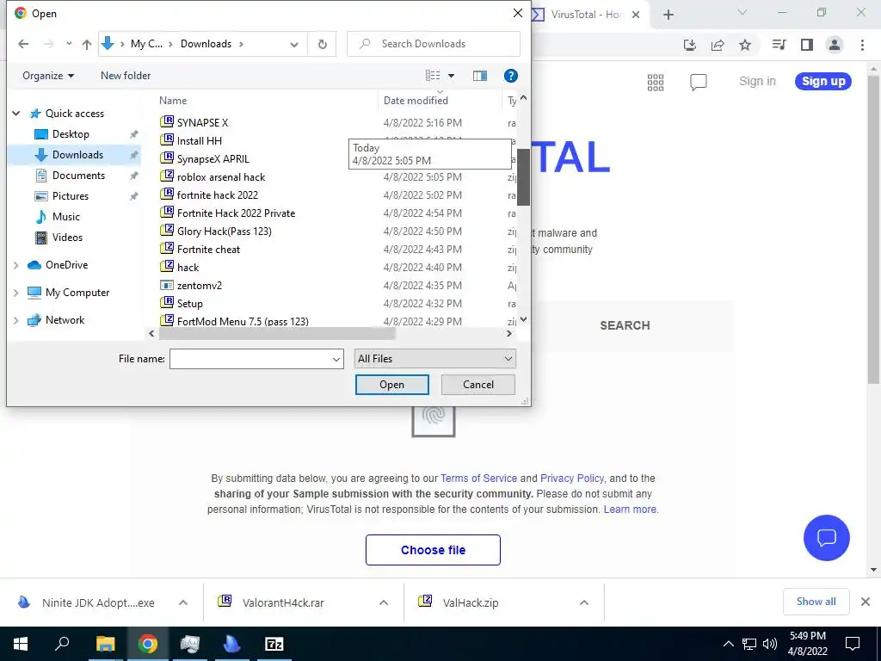Expand the Network tree node
Image resolution: width=881 pixels, height=661 pixels.
click(x=16, y=320)
